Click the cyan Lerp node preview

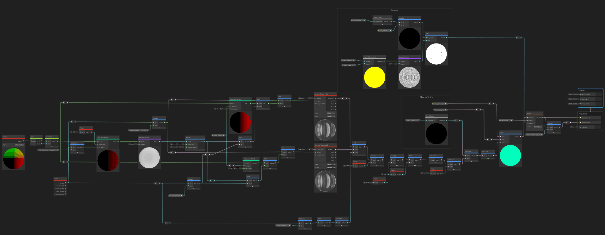(510, 156)
